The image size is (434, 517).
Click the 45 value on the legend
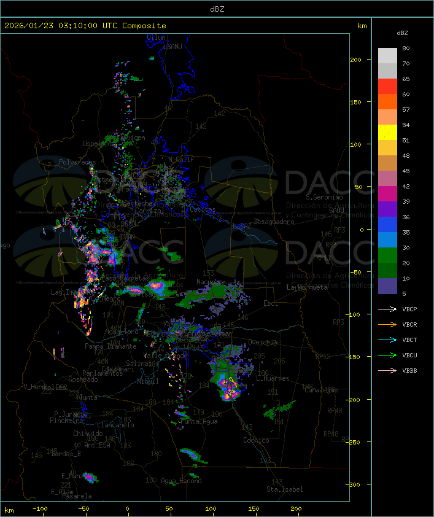point(406,171)
